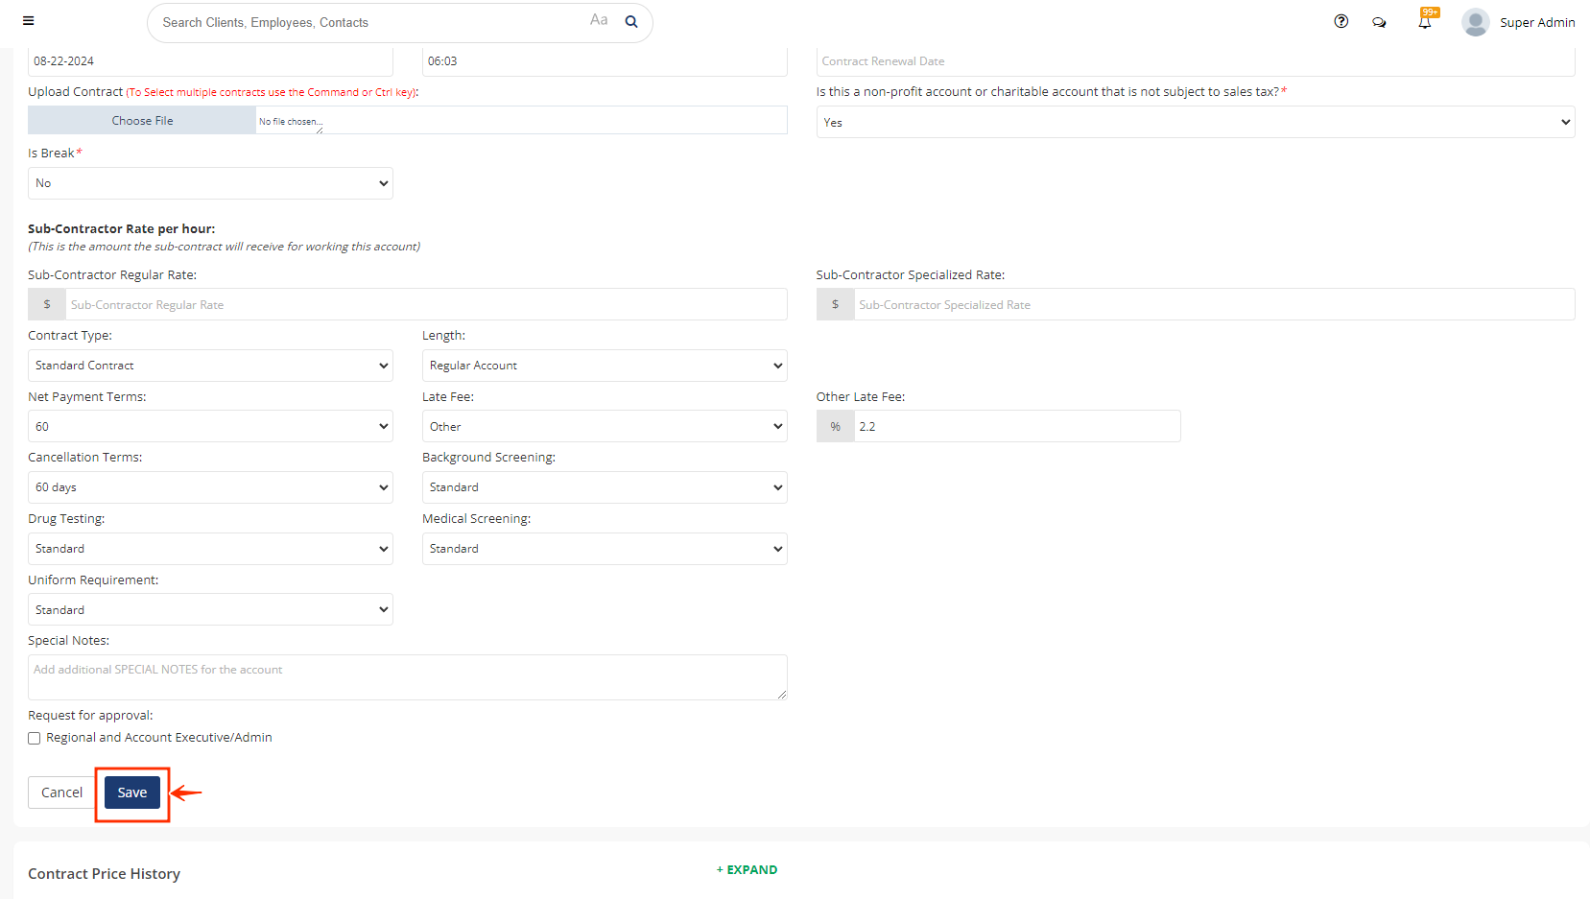Open the notifications bell

click(1425, 22)
